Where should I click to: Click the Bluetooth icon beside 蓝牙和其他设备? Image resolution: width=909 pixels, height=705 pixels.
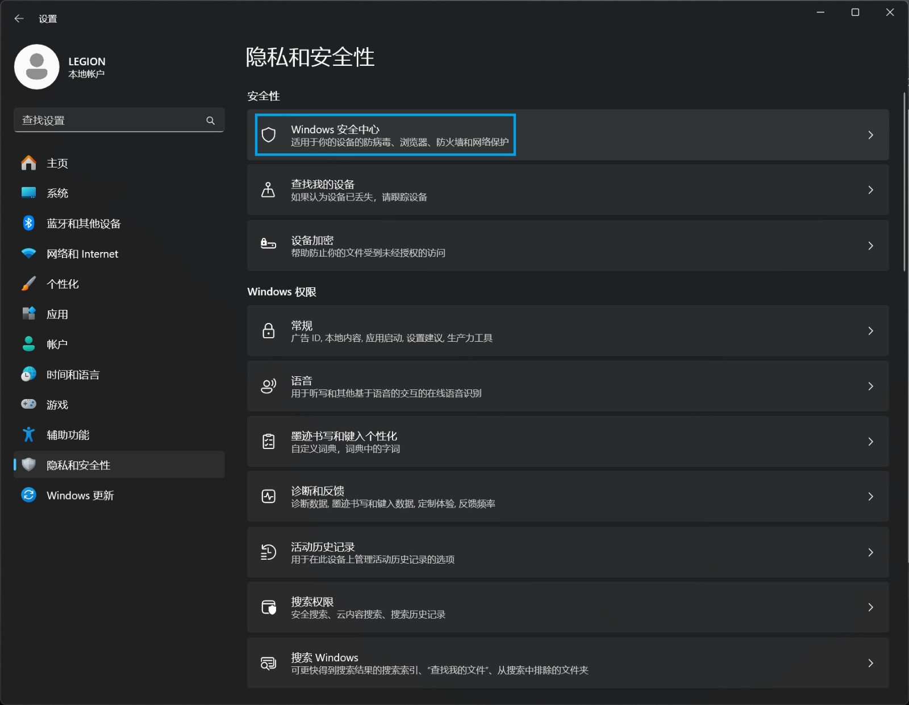click(28, 223)
